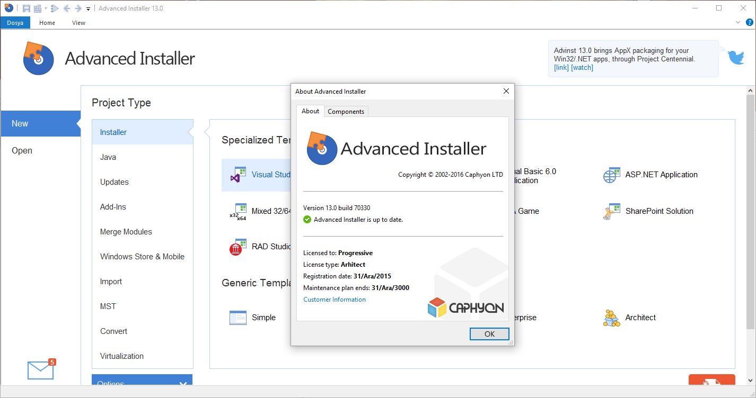Select the Open page in left sidebar
This screenshot has width=756, height=398.
coord(40,150)
